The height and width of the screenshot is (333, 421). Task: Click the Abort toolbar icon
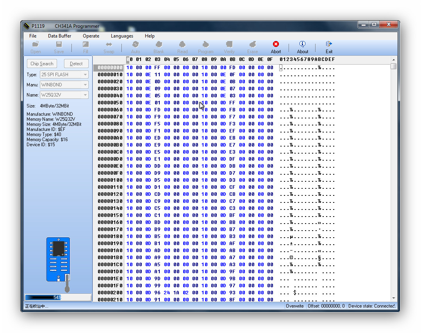pos(276,45)
